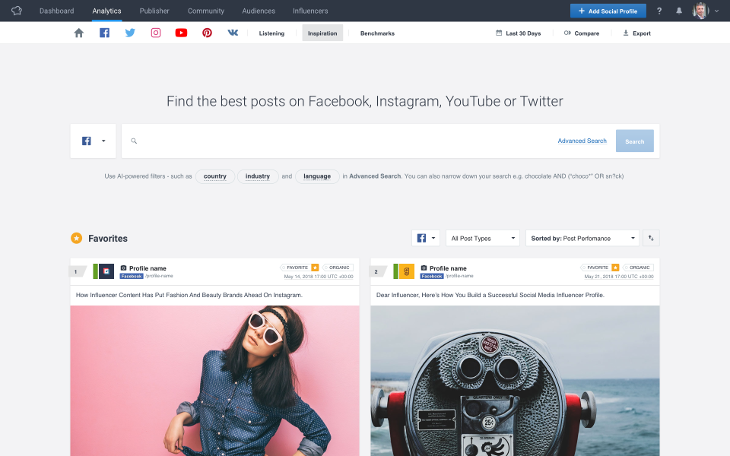Switch to the Publisher tab
730x456 pixels.
pos(154,11)
